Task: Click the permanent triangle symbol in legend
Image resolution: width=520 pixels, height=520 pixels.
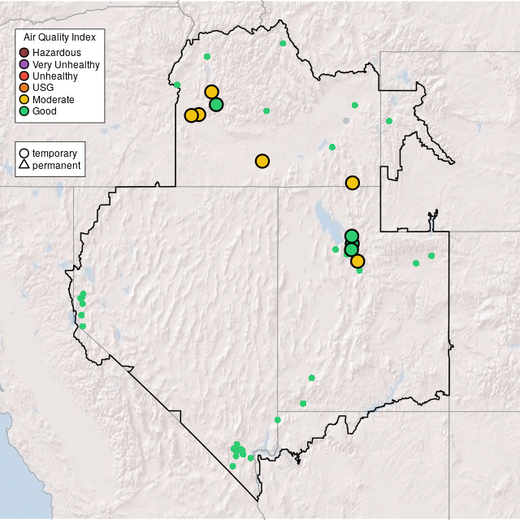Action: tap(24, 166)
